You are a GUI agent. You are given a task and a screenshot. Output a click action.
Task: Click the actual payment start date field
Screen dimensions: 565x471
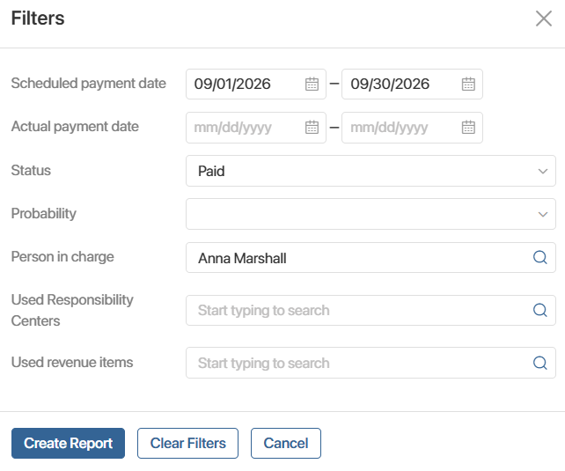coord(256,128)
